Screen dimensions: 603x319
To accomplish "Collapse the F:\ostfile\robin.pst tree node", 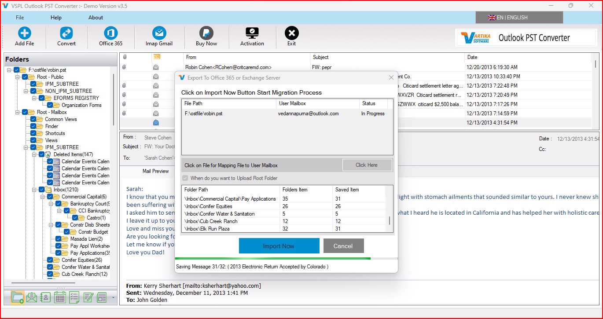I will (x=9, y=70).
